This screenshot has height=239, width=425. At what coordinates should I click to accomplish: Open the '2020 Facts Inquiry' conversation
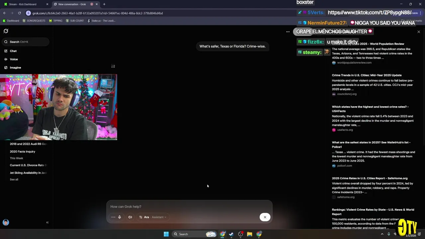[x=23, y=152]
